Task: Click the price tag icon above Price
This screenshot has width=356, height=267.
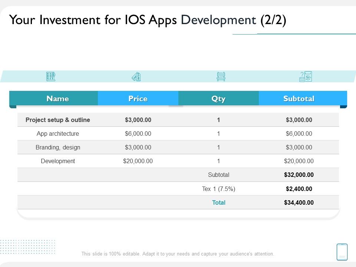Action: [136, 77]
